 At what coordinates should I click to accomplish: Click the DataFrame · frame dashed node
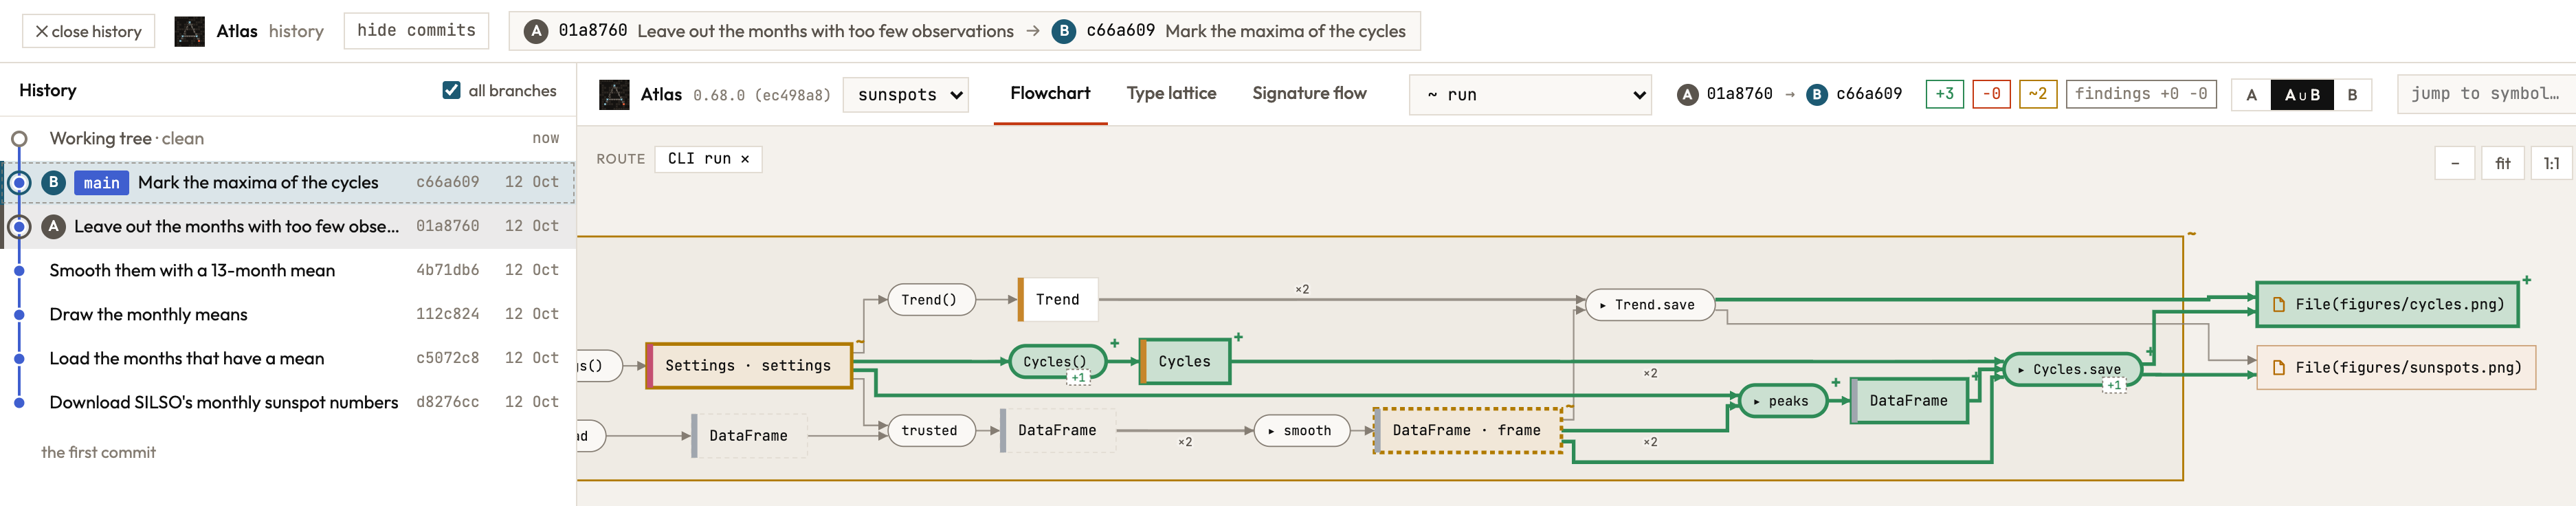coord(1467,431)
